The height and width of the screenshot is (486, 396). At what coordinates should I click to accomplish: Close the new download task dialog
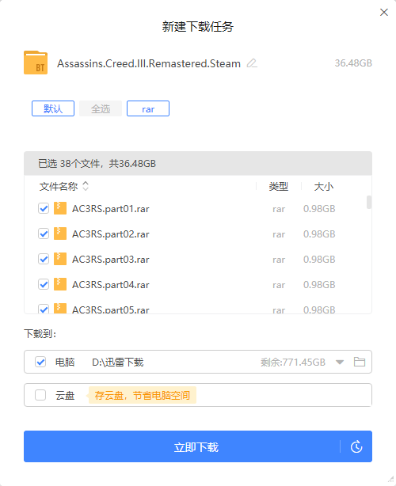384,13
